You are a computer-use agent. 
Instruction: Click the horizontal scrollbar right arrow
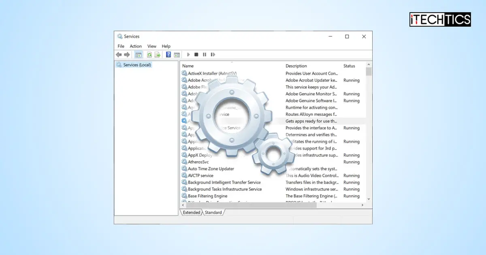[x=362, y=205]
